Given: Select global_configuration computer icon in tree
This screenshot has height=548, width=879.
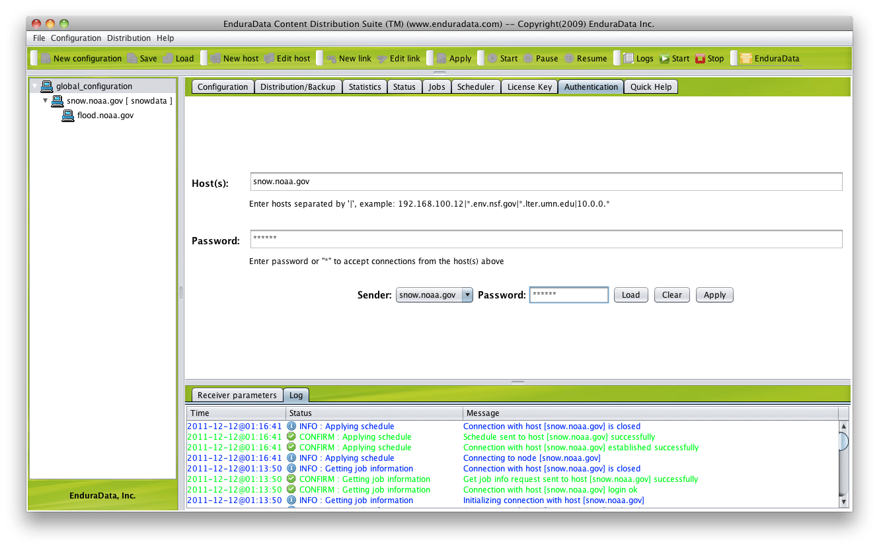Looking at the screenshot, I should pos(47,86).
